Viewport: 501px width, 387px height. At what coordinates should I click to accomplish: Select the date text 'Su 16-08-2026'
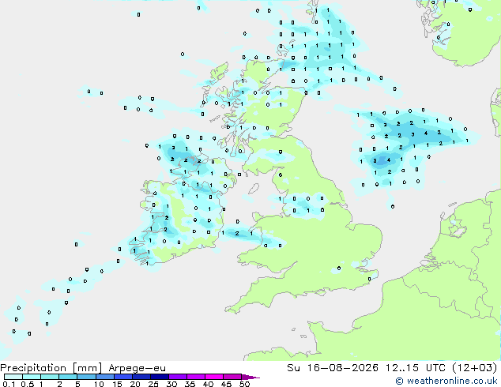(x=333, y=368)
